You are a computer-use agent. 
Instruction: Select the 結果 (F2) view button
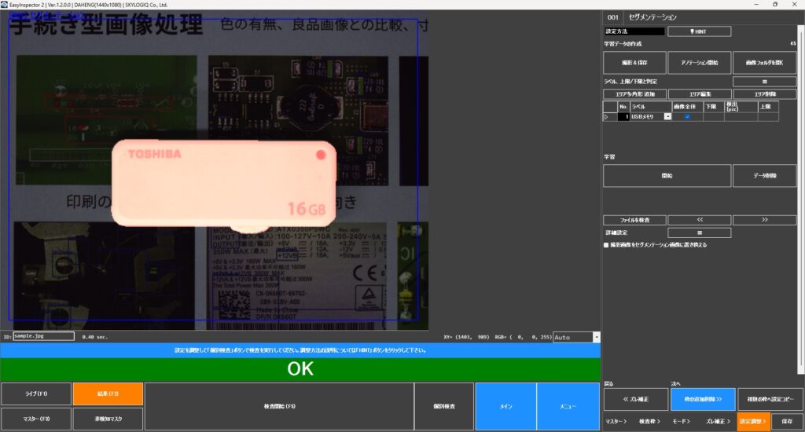(x=108, y=394)
